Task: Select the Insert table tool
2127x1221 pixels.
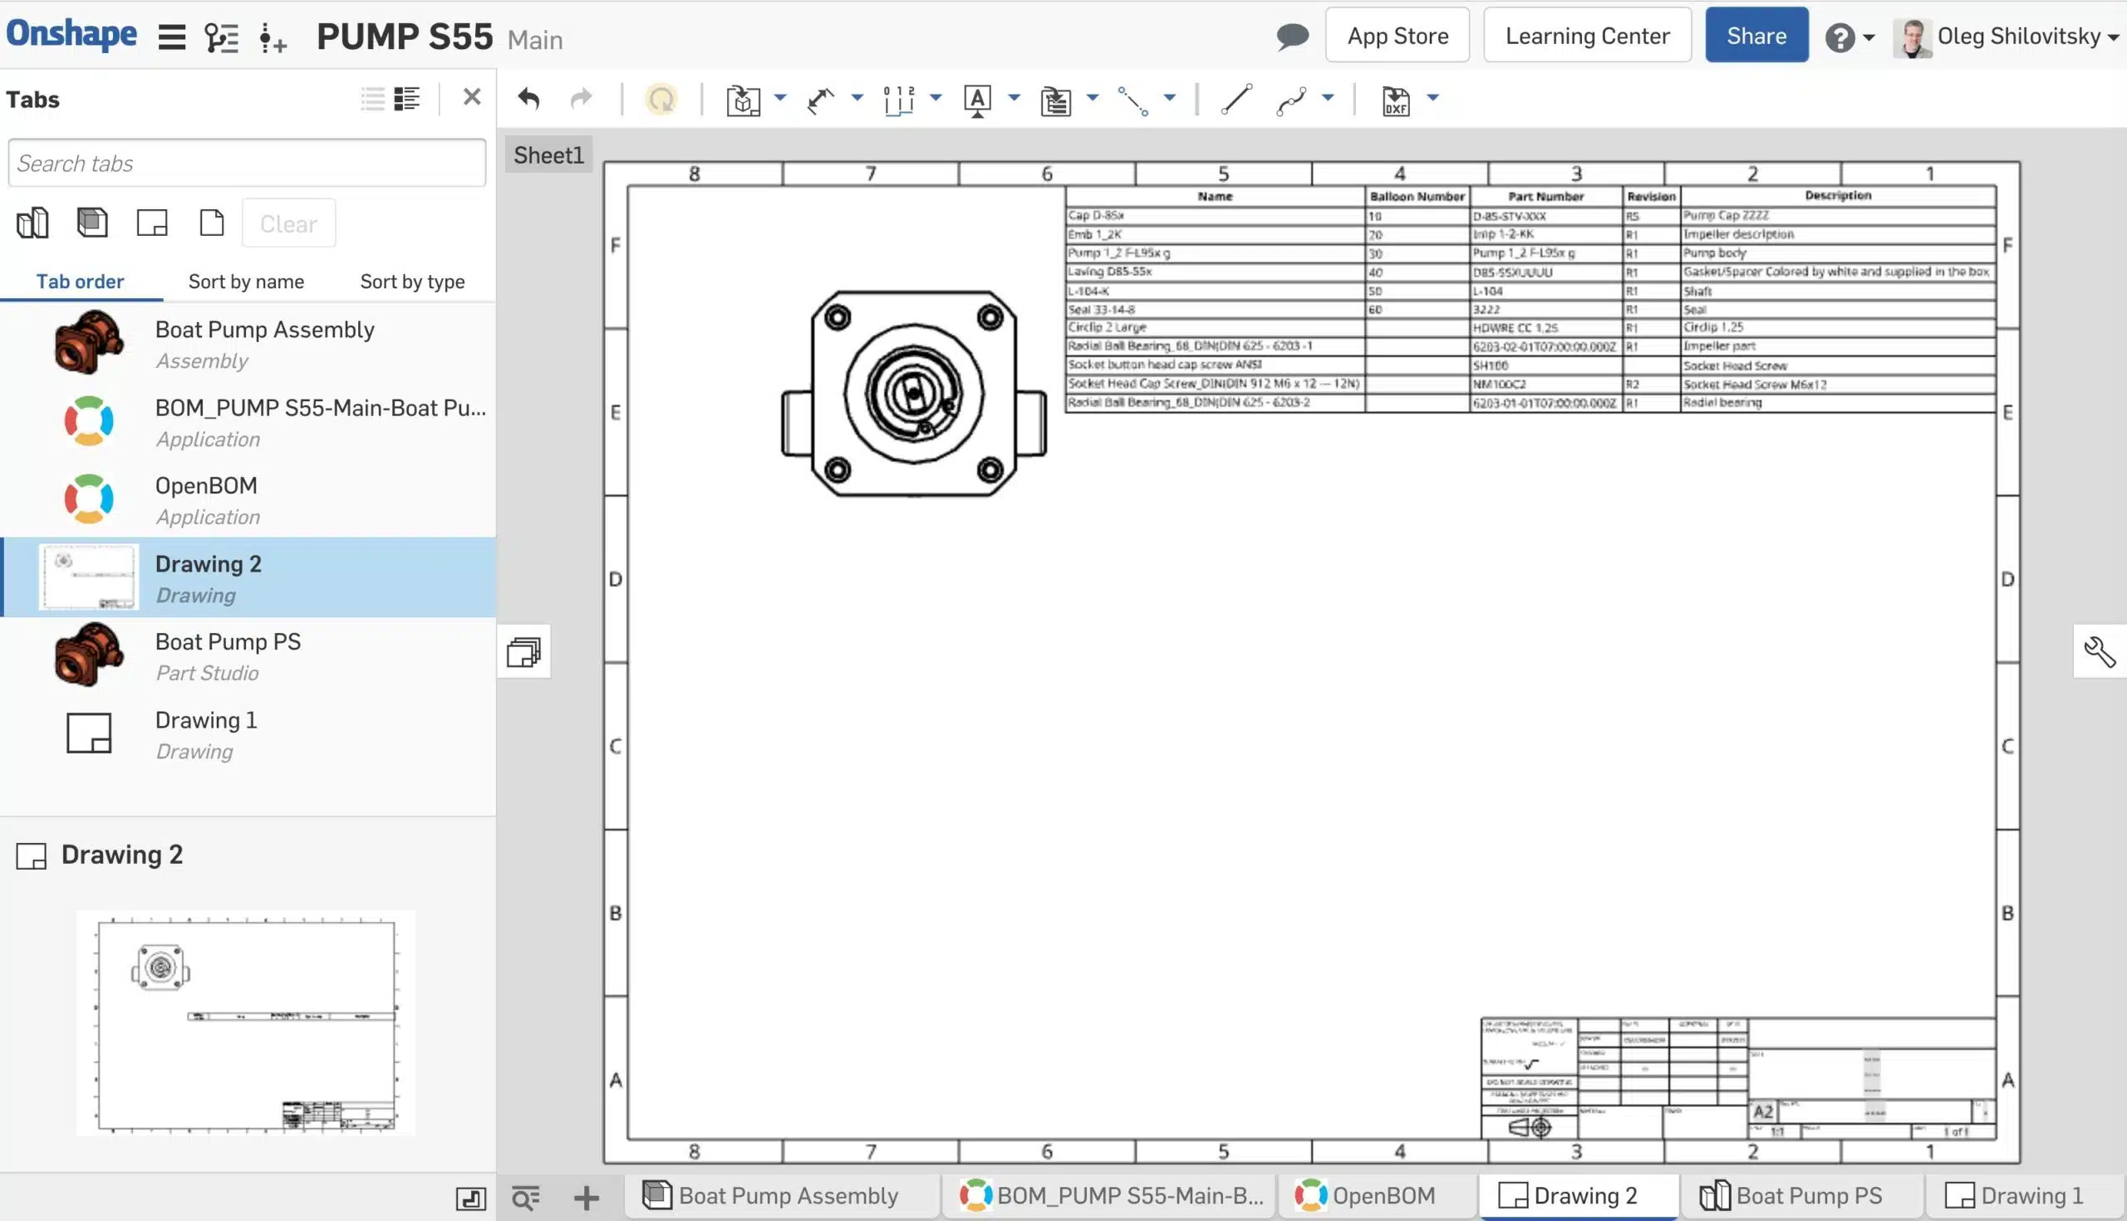Action: (1055, 100)
